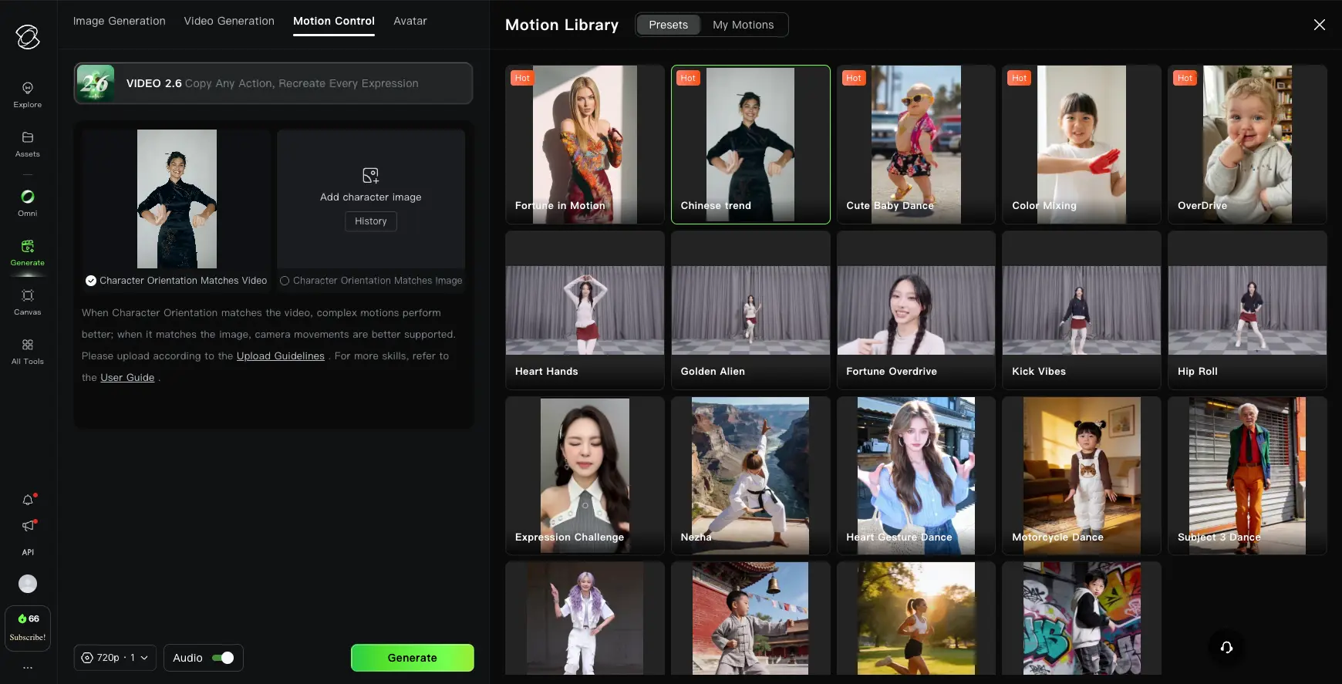Screen dimensions: 1342x684
Task: Open the User Guide link
Action: [127, 377]
